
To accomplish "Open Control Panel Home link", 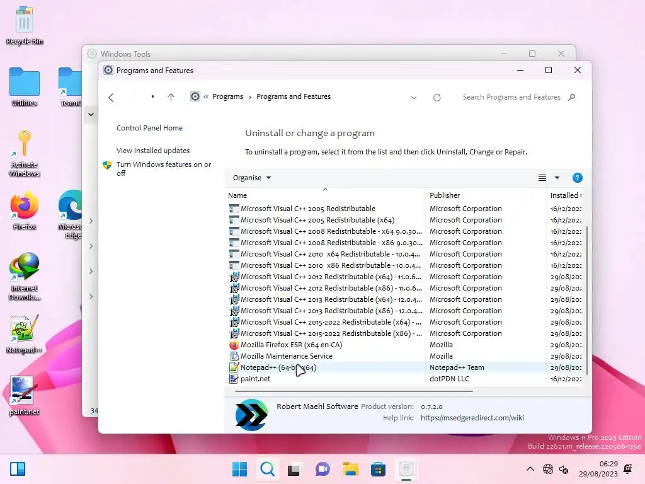I will [x=149, y=128].
